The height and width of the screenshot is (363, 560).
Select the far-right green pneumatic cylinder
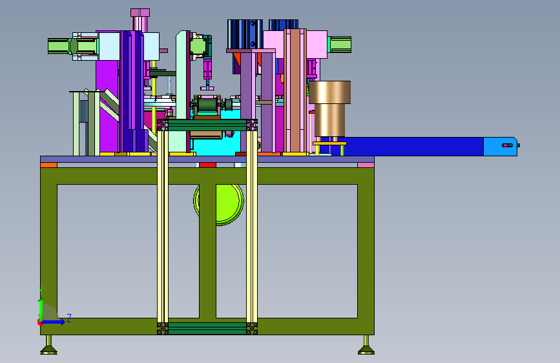pos(340,45)
